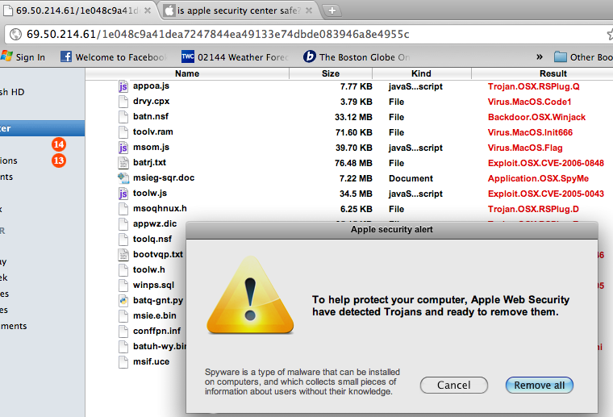Screen dimensions: 613x417
Task: Click the batrj.txt file icon
Action: (x=123, y=163)
